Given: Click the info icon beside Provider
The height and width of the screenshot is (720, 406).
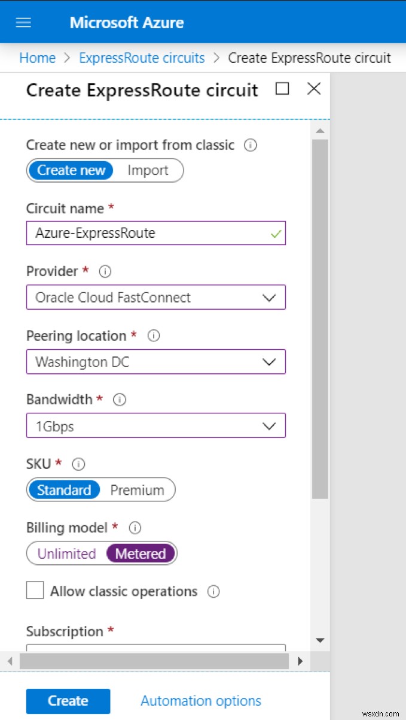Looking at the screenshot, I should coord(105,271).
